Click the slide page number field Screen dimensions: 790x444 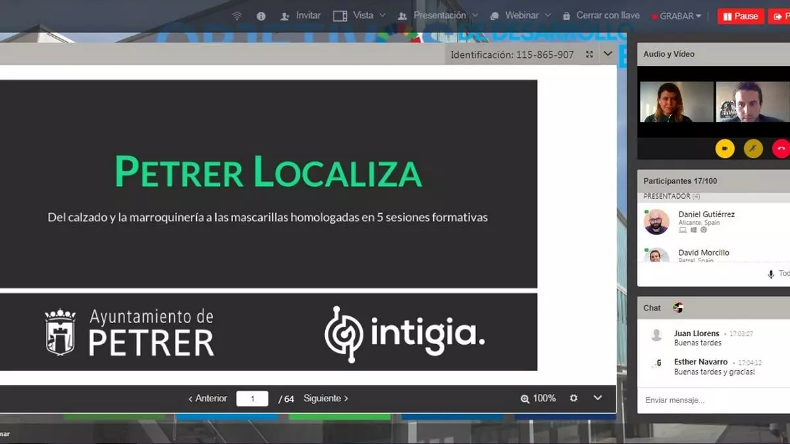click(x=252, y=399)
